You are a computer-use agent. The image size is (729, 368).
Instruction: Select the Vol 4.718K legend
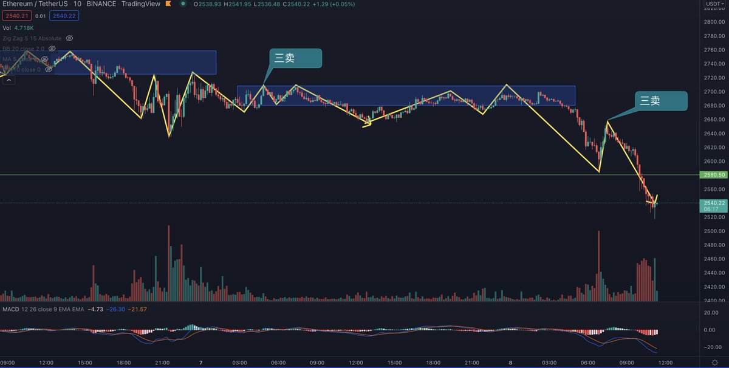tap(19, 27)
